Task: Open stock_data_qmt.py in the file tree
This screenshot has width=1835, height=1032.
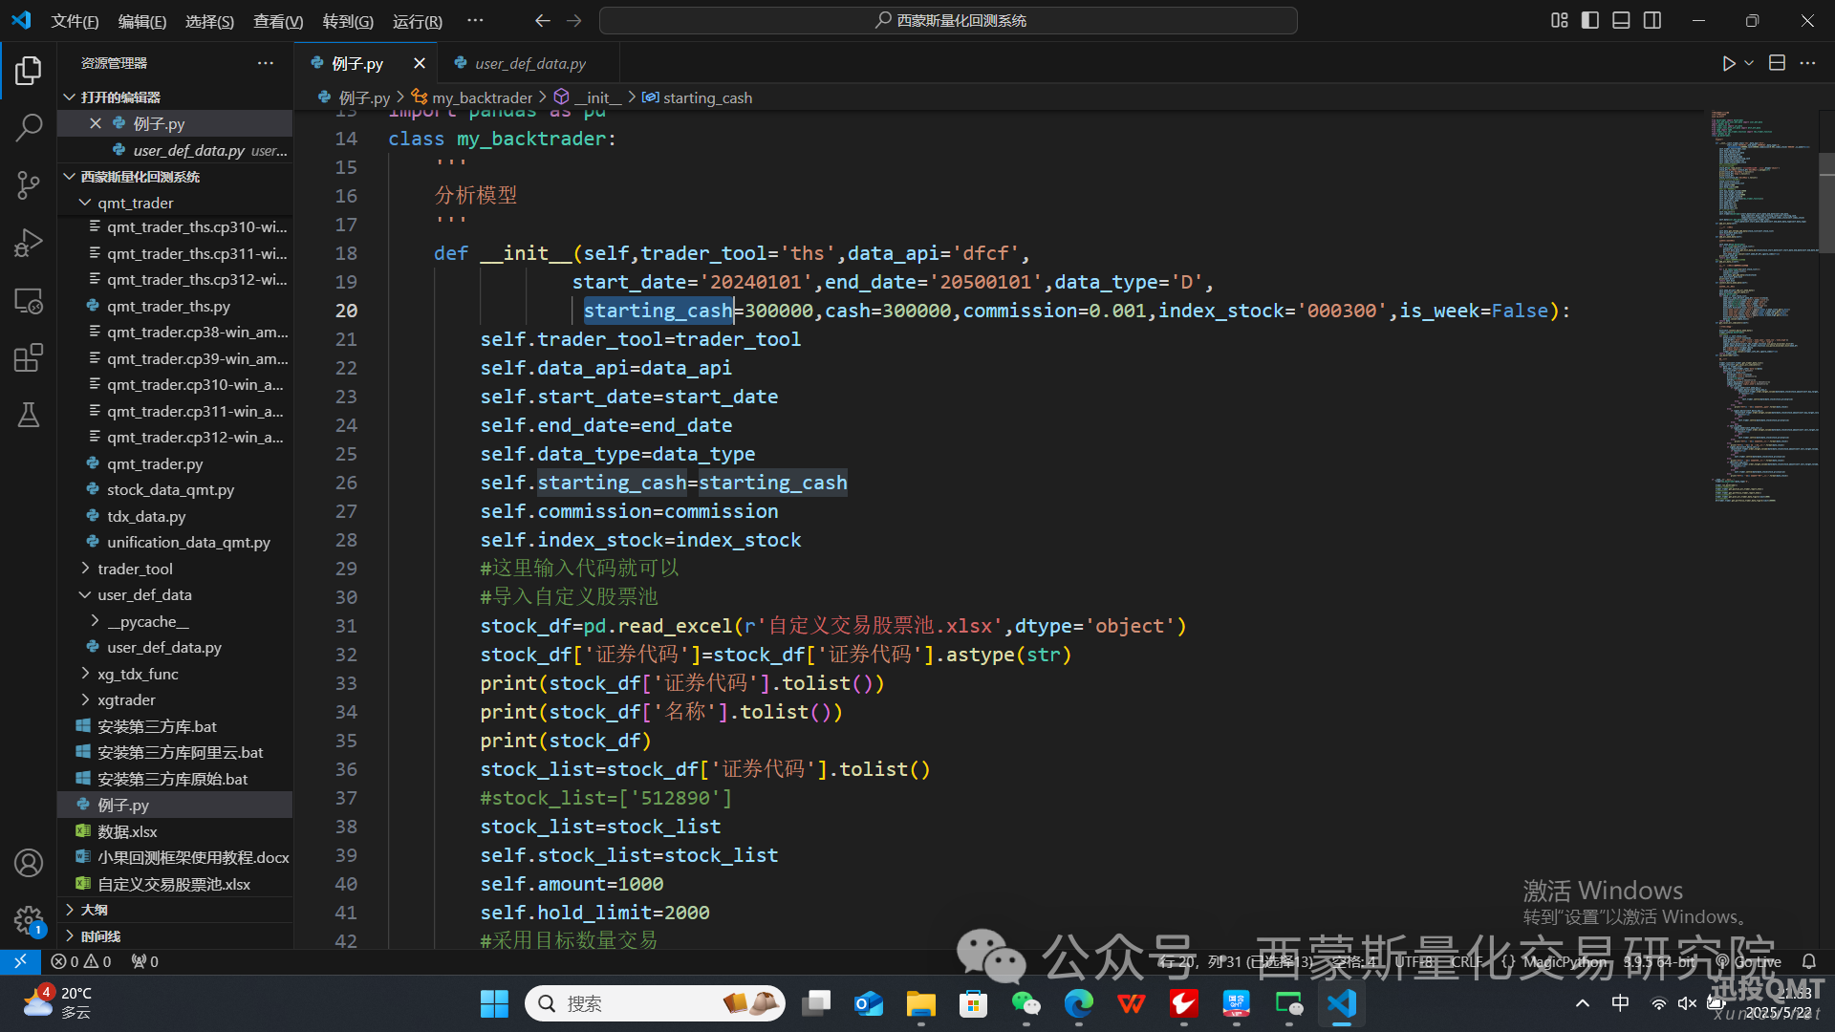Action: click(170, 489)
